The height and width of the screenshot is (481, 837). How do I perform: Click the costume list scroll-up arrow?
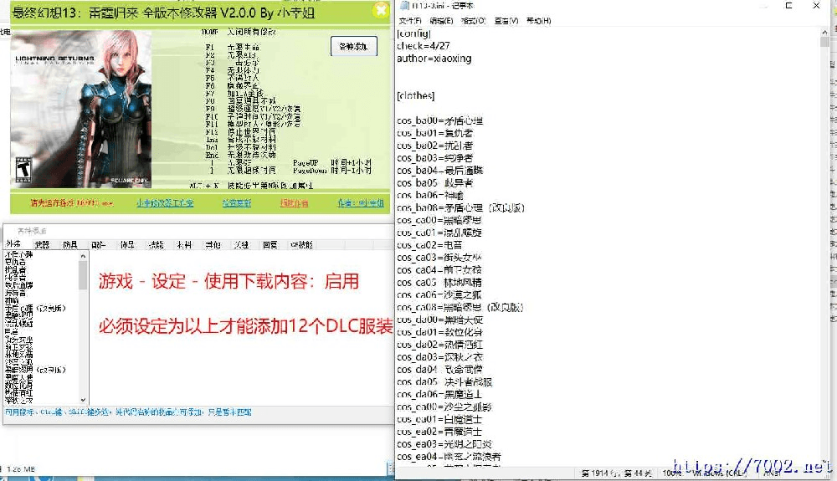(x=83, y=257)
